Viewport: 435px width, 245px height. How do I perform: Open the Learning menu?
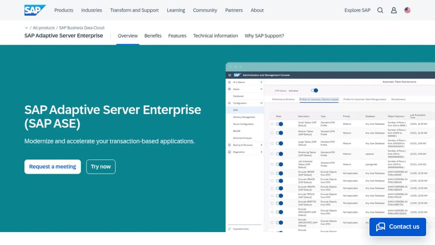click(x=176, y=10)
